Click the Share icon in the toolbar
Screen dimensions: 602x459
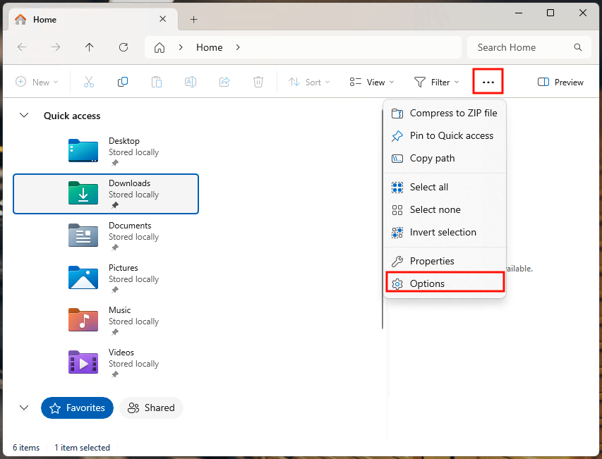[224, 82]
